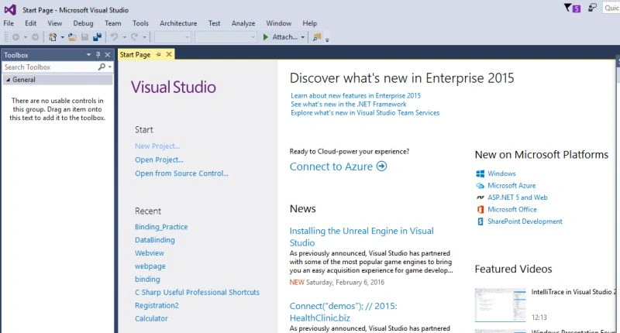Image resolution: width=620 pixels, height=333 pixels.
Task: Click the ASP.NET 5 and Web icon
Action: tap(480, 197)
